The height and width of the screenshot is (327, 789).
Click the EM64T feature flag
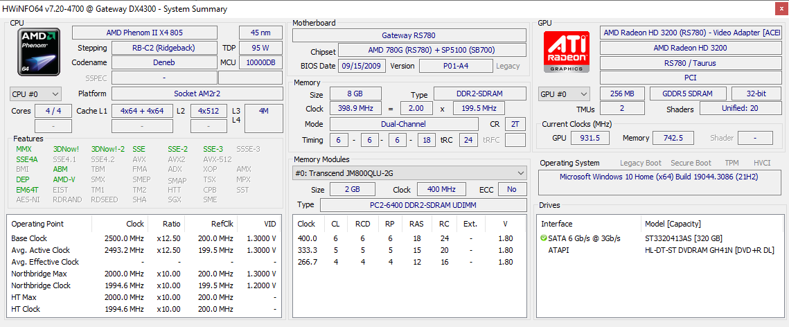tap(27, 190)
